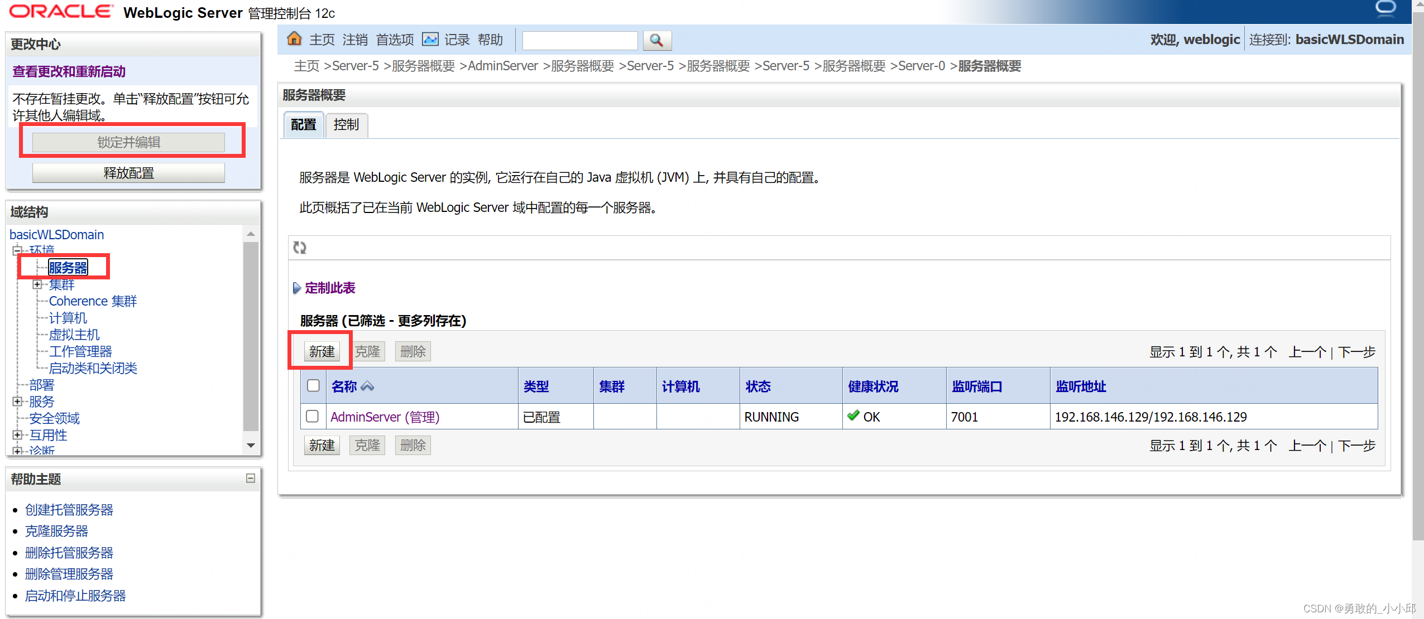1424x619 pixels.
Task: Expand the 互用性 tree node
Action: (17, 435)
